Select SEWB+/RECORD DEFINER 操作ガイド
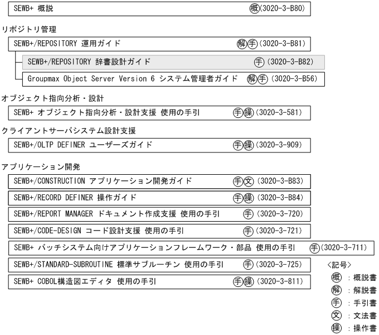The image size is (379, 335). (x=159, y=198)
